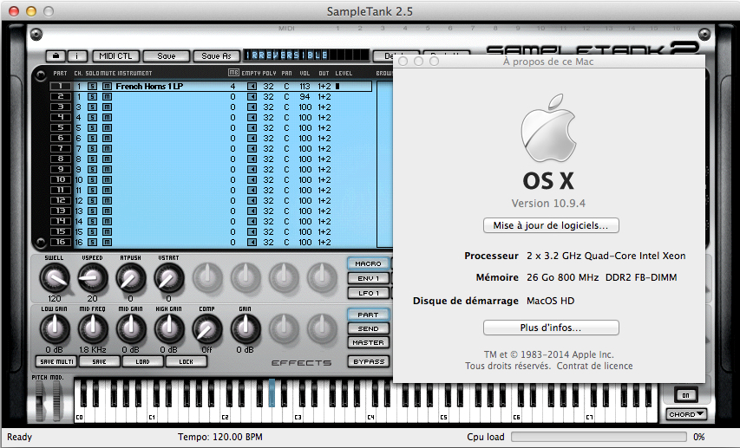Click the Save As button
The height and width of the screenshot is (448, 740).
click(x=216, y=56)
